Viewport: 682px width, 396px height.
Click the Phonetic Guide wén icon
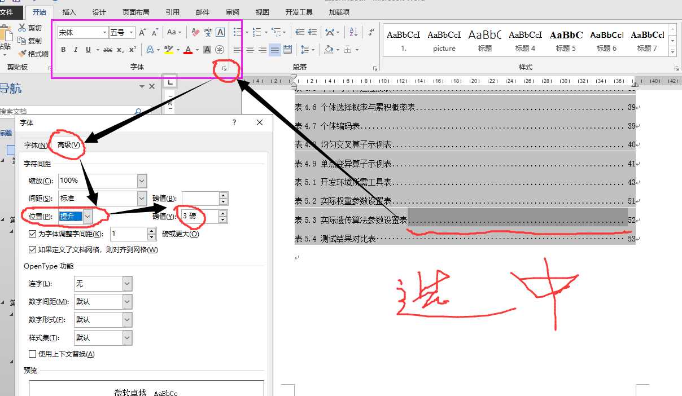[208, 32]
